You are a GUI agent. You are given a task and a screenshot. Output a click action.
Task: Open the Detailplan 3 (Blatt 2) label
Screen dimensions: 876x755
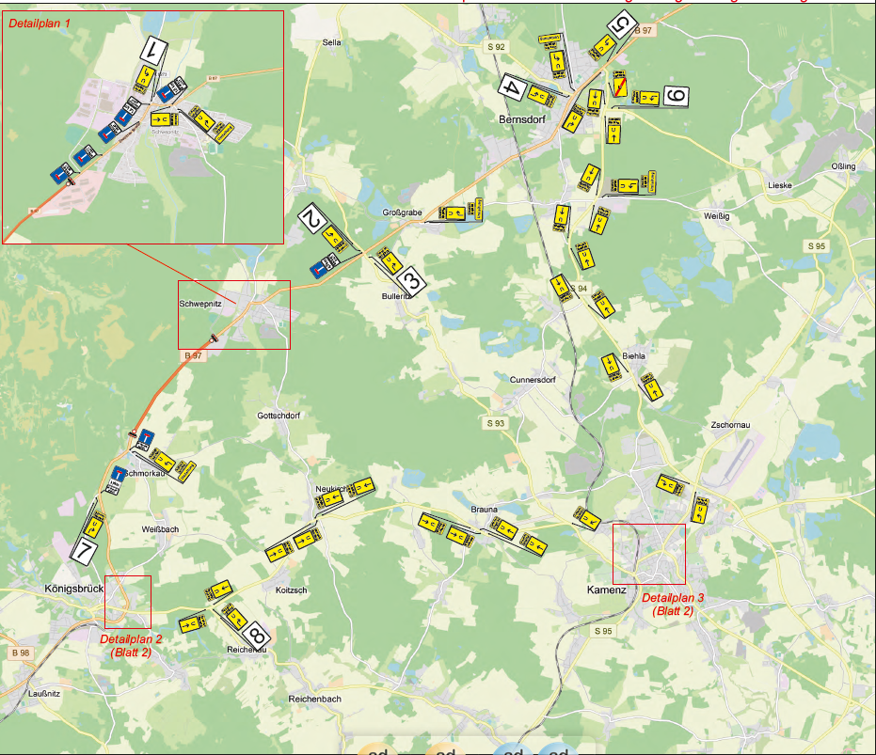(x=673, y=604)
